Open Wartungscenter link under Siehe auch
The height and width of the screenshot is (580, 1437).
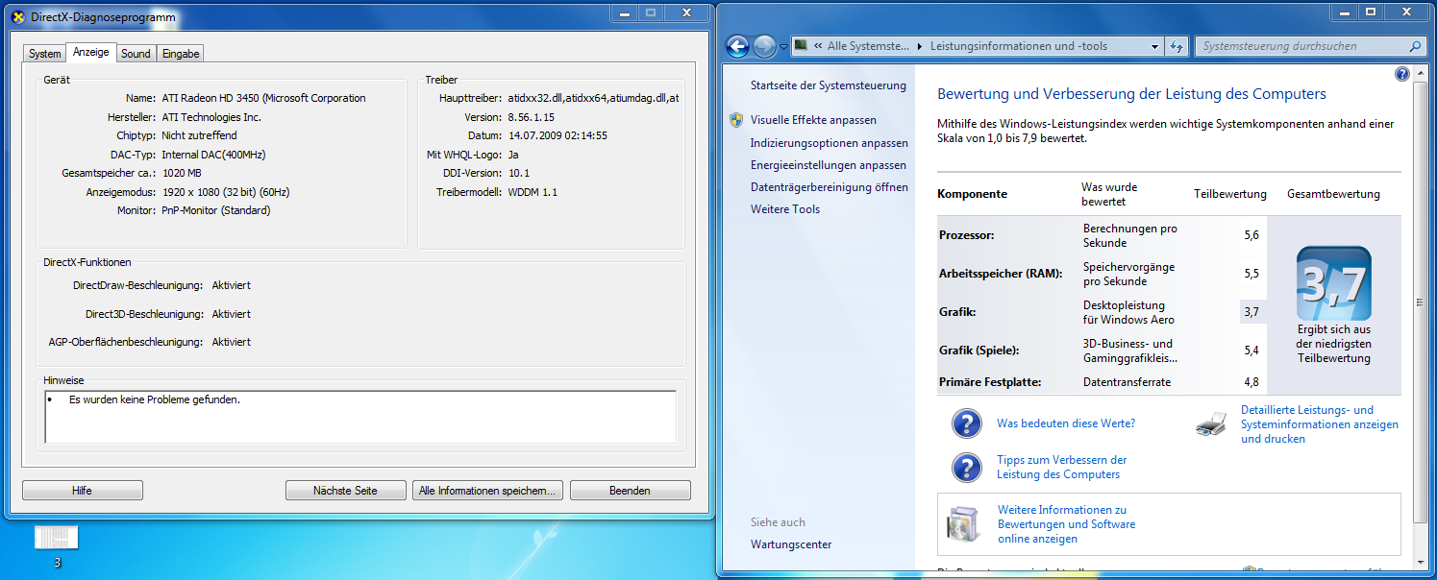click(x=791, y=544)
